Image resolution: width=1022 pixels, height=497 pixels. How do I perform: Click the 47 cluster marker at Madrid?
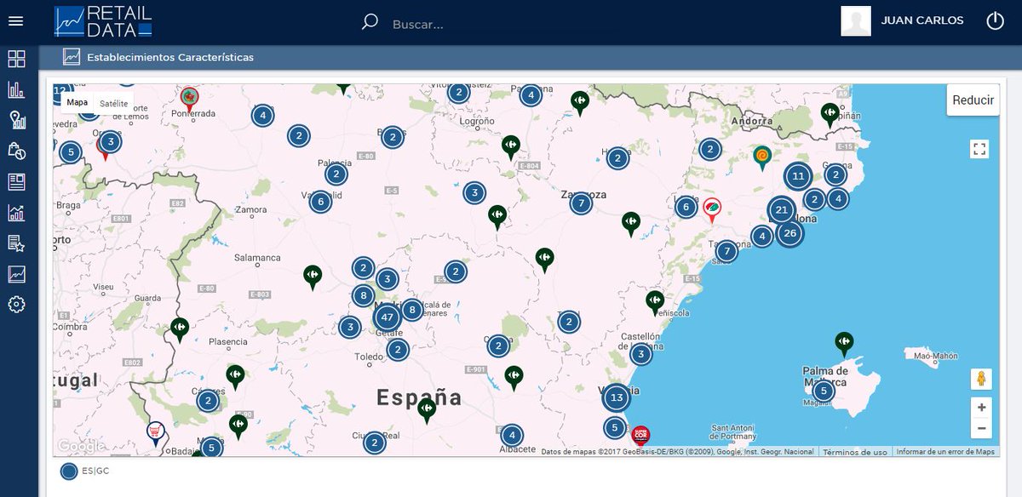[x=387, y=317]
